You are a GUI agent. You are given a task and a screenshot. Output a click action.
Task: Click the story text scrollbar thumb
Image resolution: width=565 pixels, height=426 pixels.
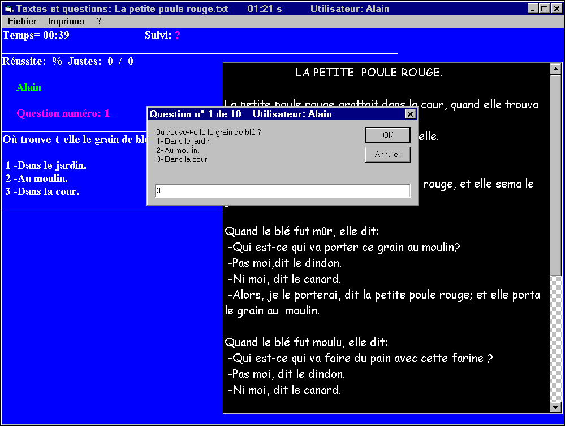(555, 176)
